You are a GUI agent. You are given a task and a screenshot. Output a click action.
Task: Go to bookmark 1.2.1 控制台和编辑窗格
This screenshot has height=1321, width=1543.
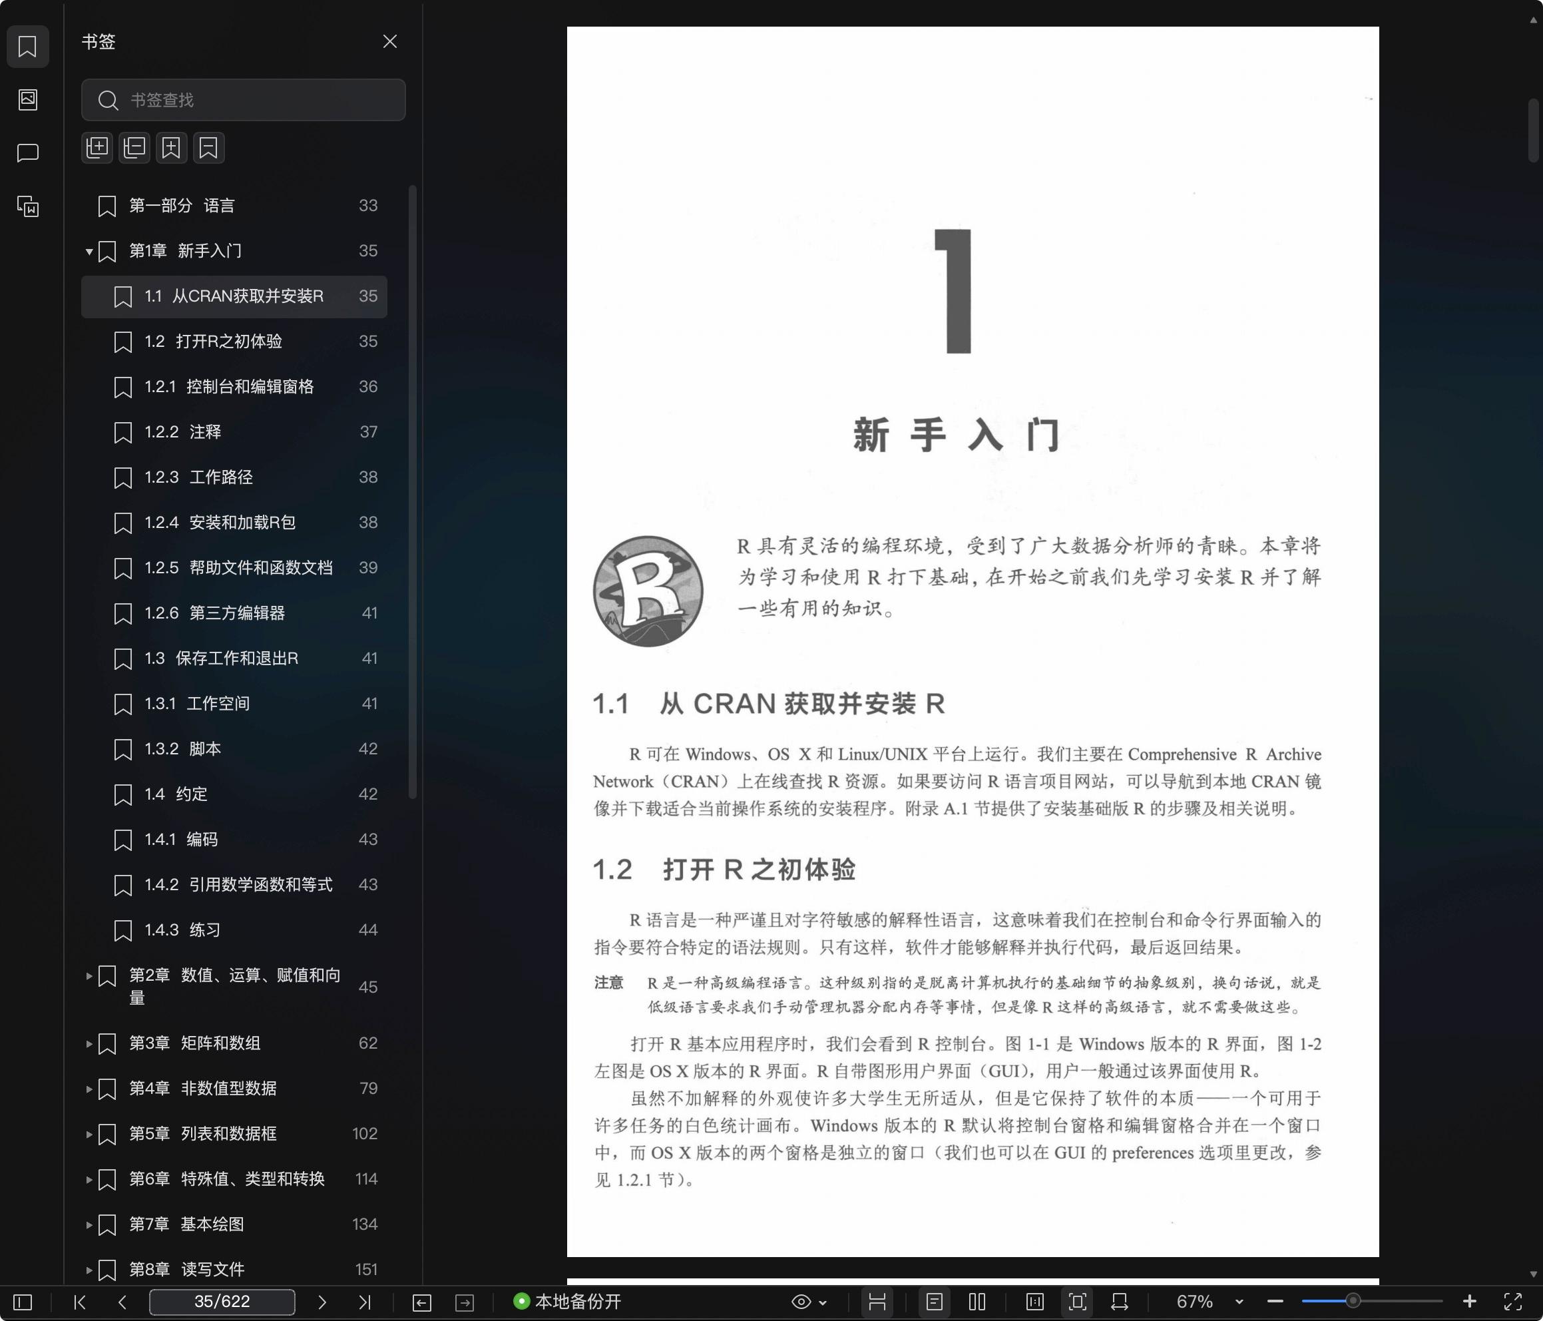pyautogui.click(x=234, y=387)
